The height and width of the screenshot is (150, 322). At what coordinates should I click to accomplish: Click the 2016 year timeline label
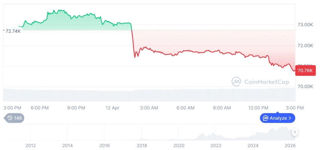104,146
